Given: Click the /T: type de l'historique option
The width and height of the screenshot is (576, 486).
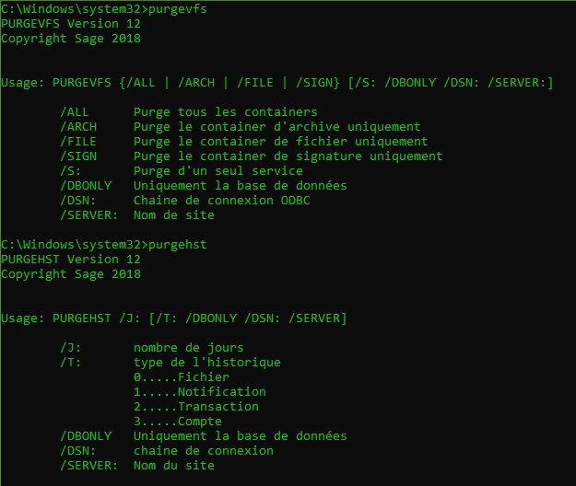Looking at the screenshot, I should (71, 363).
